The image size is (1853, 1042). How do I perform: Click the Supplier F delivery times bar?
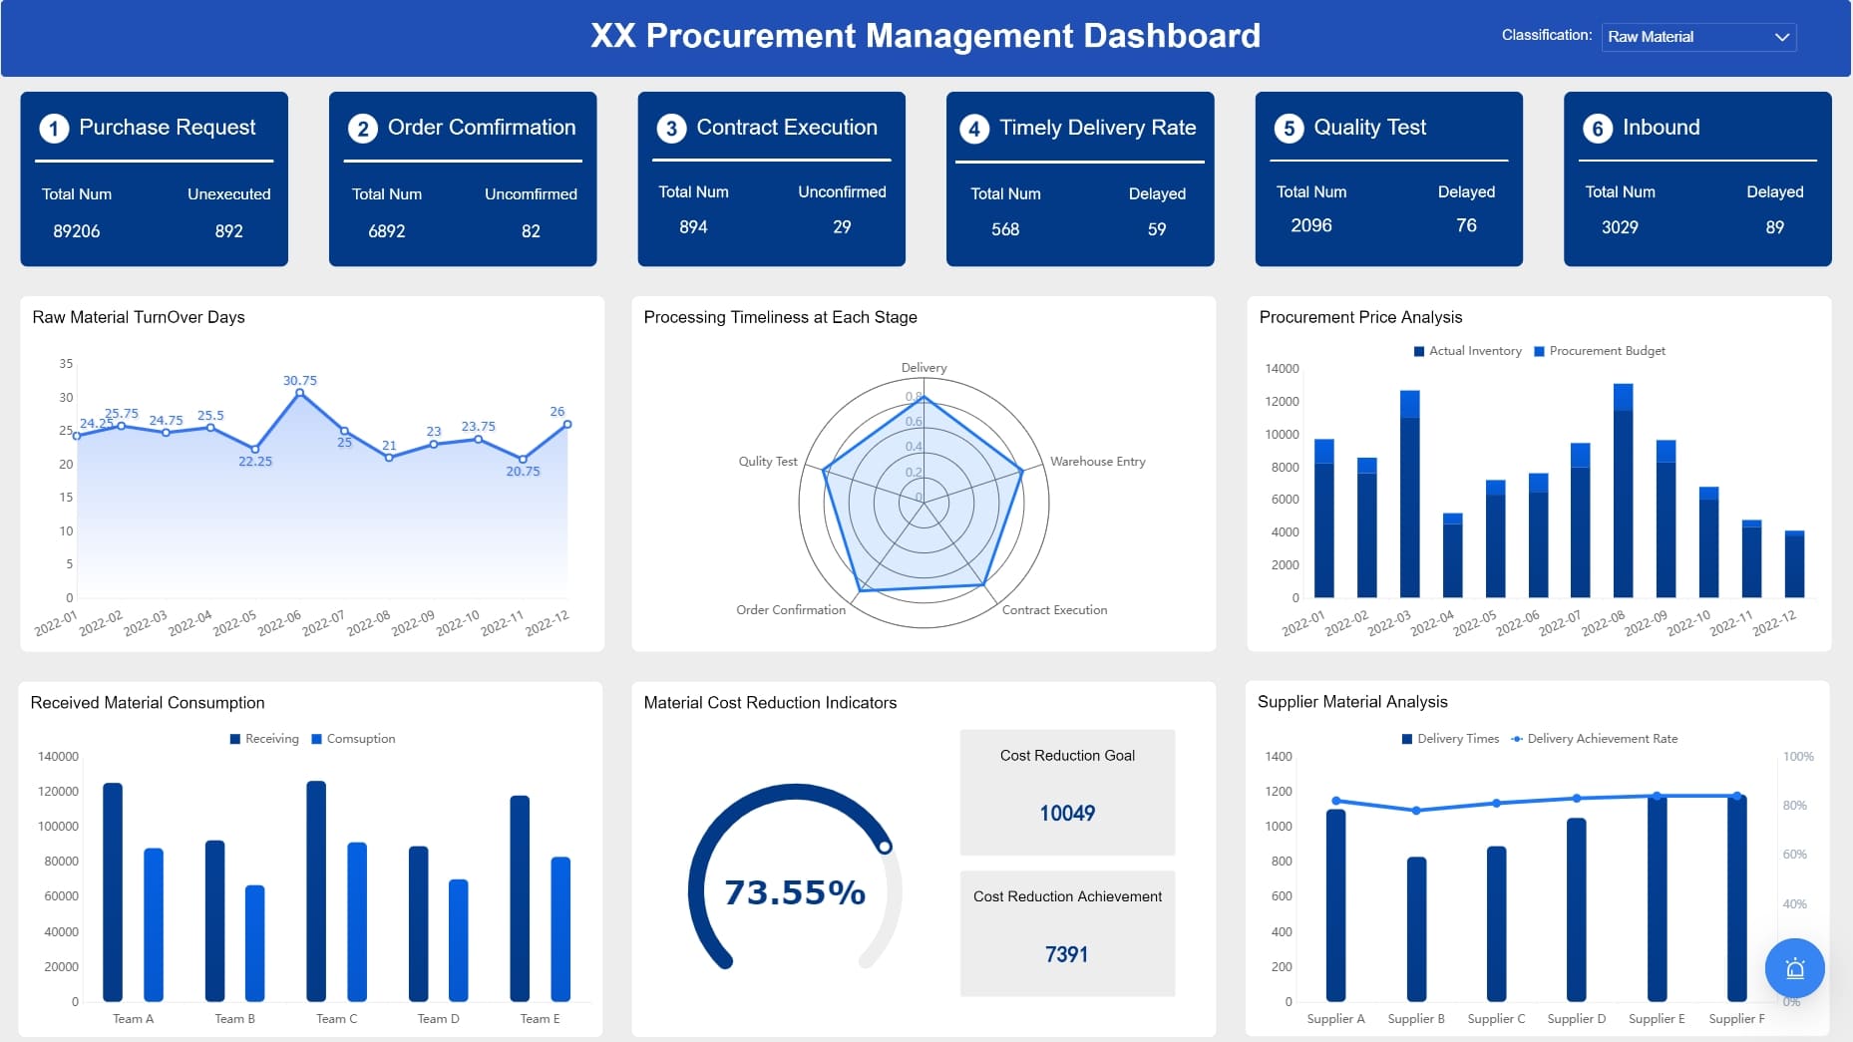click(x=1736, y=898)
